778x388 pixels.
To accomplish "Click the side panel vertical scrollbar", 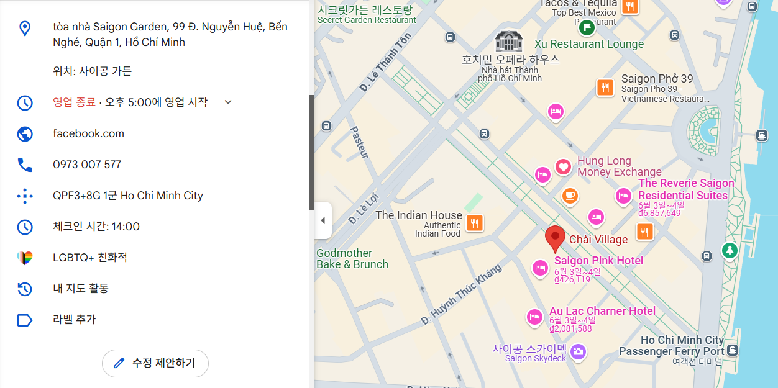I will tap(311, 152).
